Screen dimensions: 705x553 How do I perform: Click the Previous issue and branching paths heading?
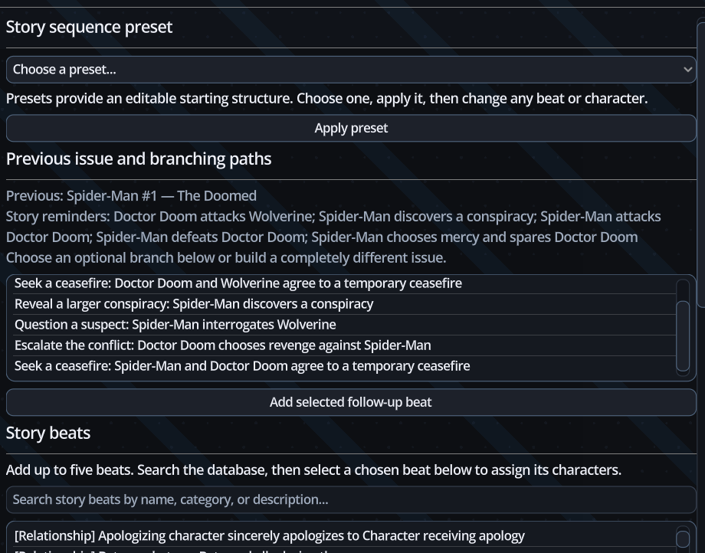[x=139, y=159]
